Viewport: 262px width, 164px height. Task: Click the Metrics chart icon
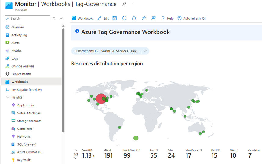[8, 50]
